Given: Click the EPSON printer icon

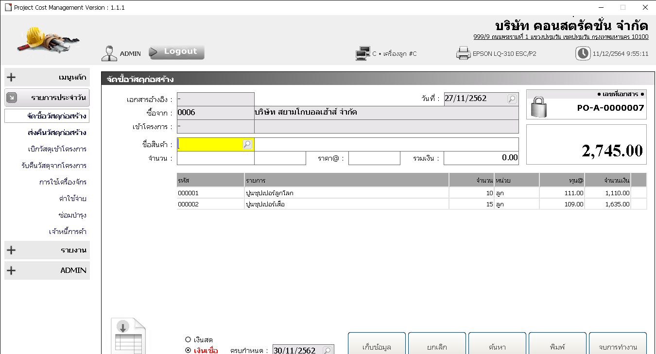Looking at the screenshot, I should click(x=463, y=53).
